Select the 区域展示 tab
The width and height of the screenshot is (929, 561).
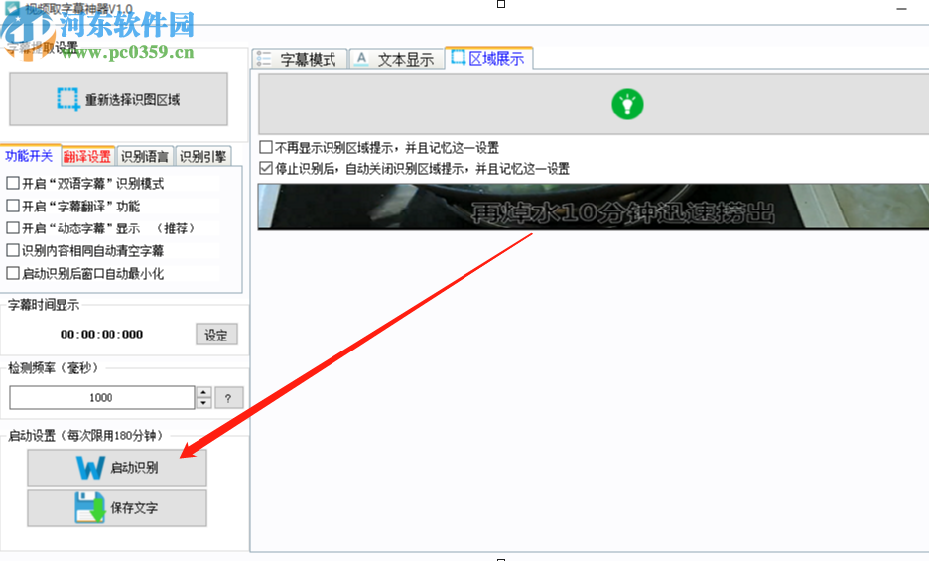[488, 59]
